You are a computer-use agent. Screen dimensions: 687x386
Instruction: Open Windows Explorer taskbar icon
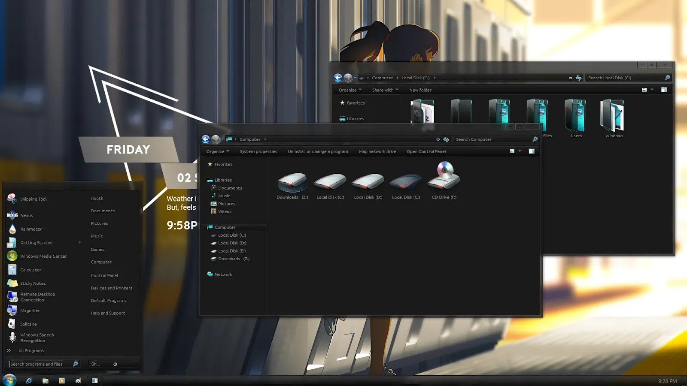45,380
